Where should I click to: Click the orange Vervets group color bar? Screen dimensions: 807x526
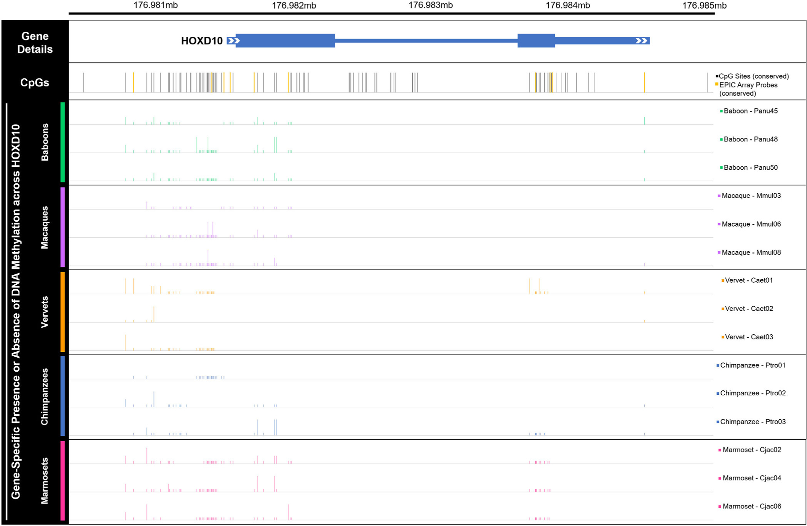63,312
